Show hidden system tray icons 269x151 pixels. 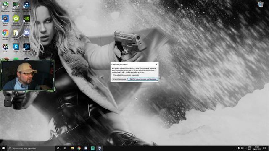tap(235, 148)
